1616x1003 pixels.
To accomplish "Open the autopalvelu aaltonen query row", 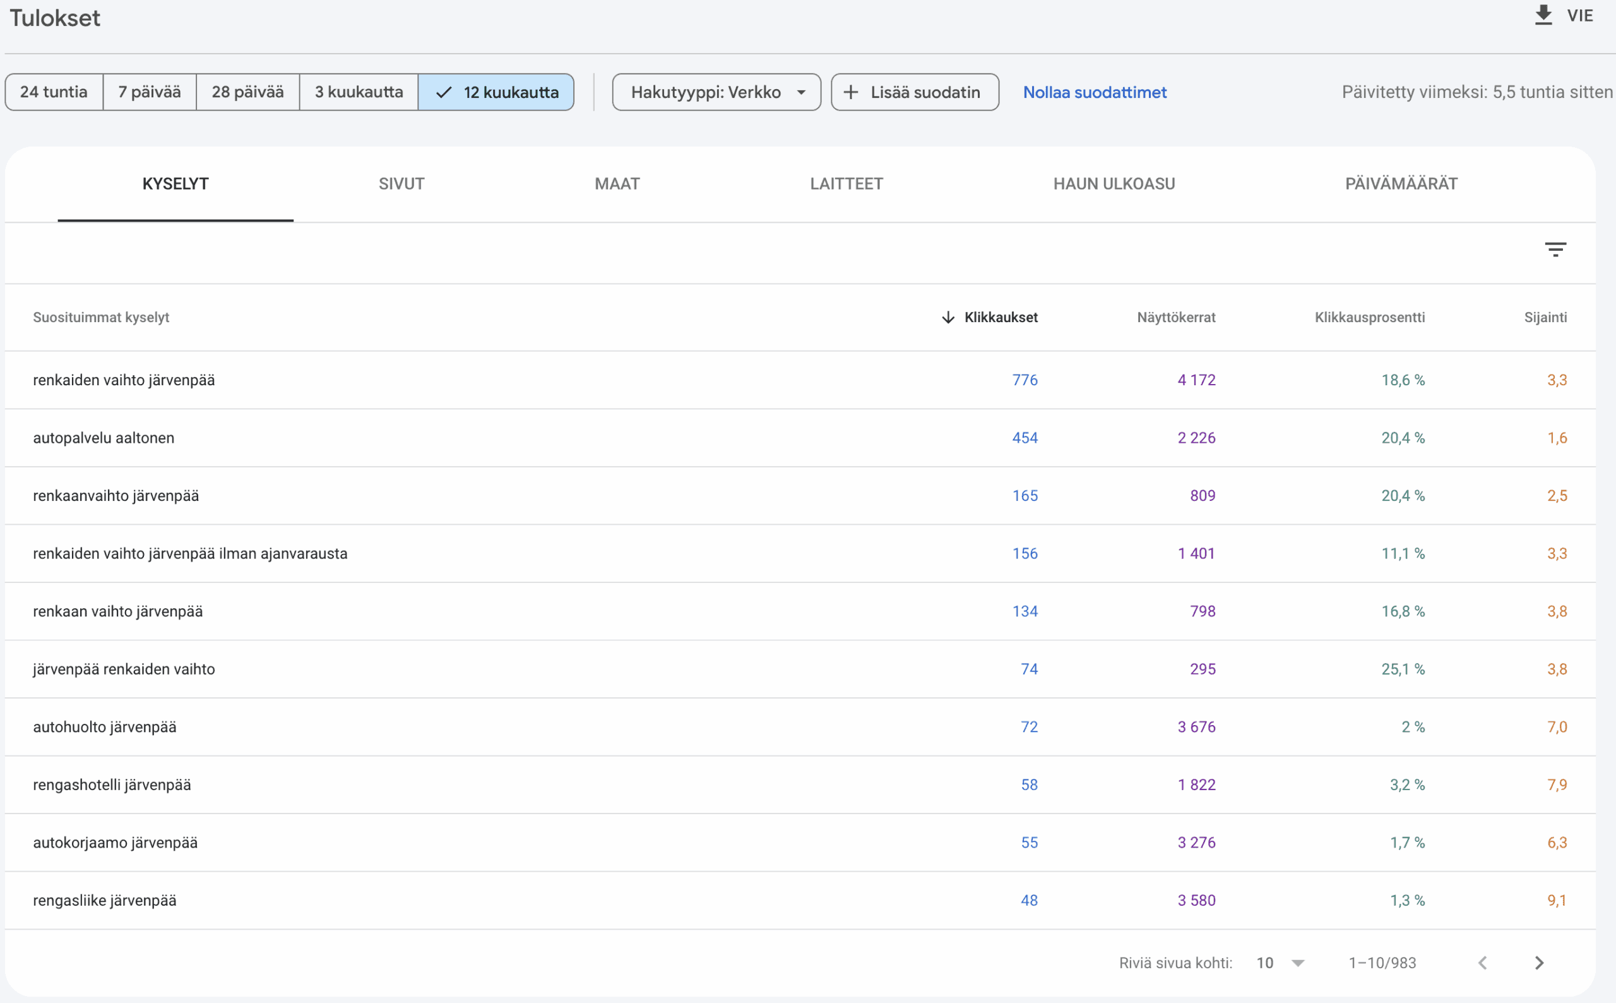I will pos(104,438).
